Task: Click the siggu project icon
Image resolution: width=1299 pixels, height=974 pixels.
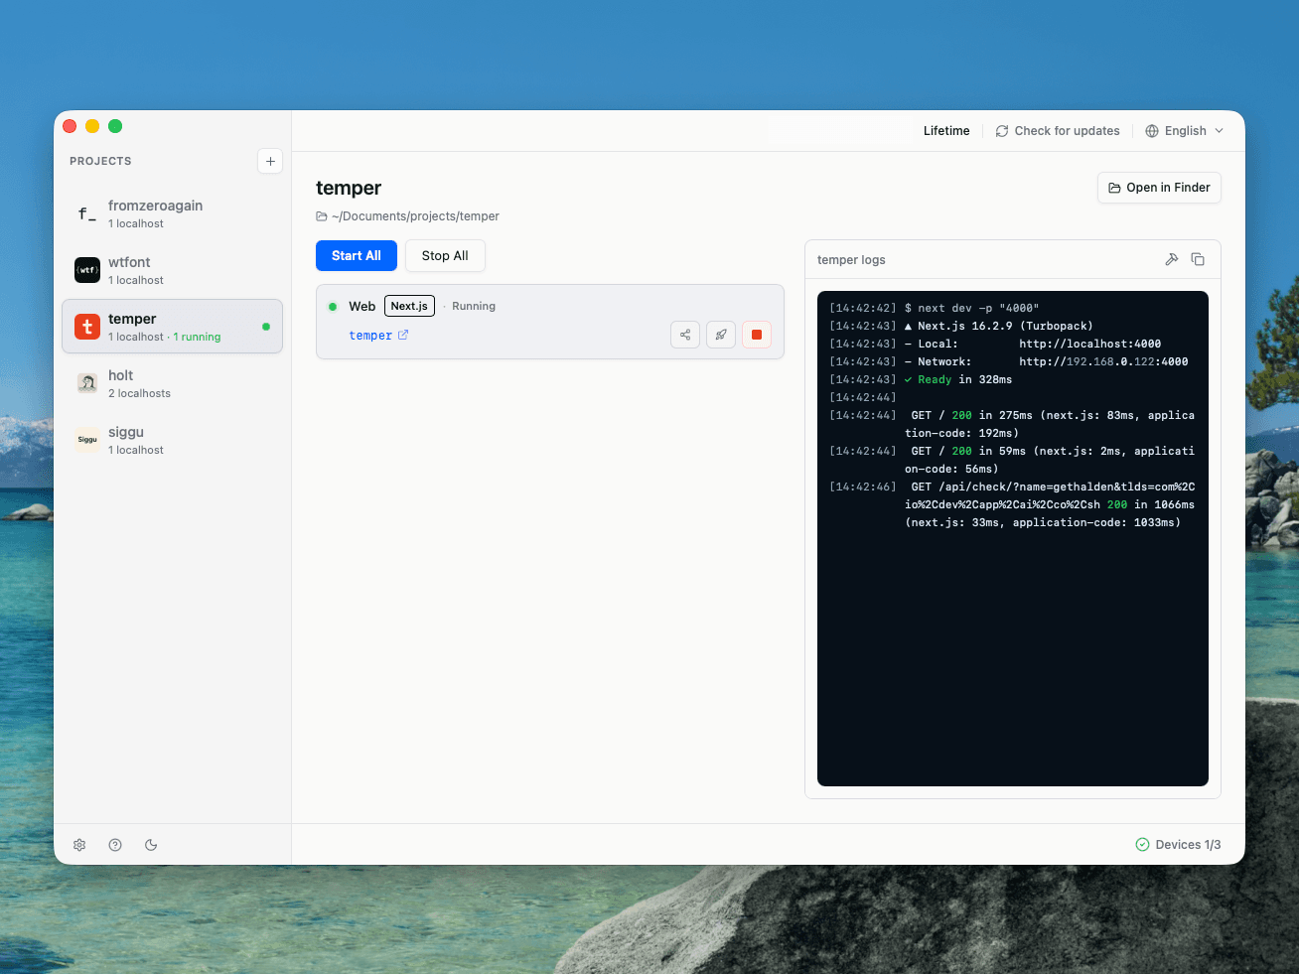Action: tap(87, 440)
